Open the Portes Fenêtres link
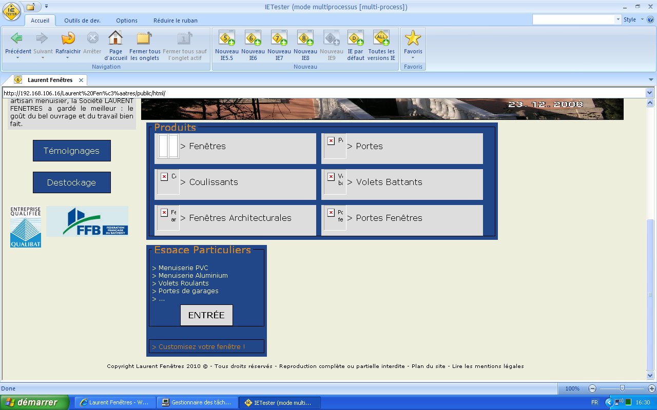657x410 pixels. coord(384,218)
